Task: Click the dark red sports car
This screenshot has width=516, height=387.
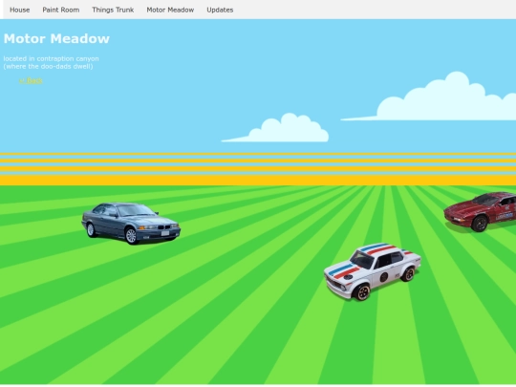Action: (x=480, y=212)
